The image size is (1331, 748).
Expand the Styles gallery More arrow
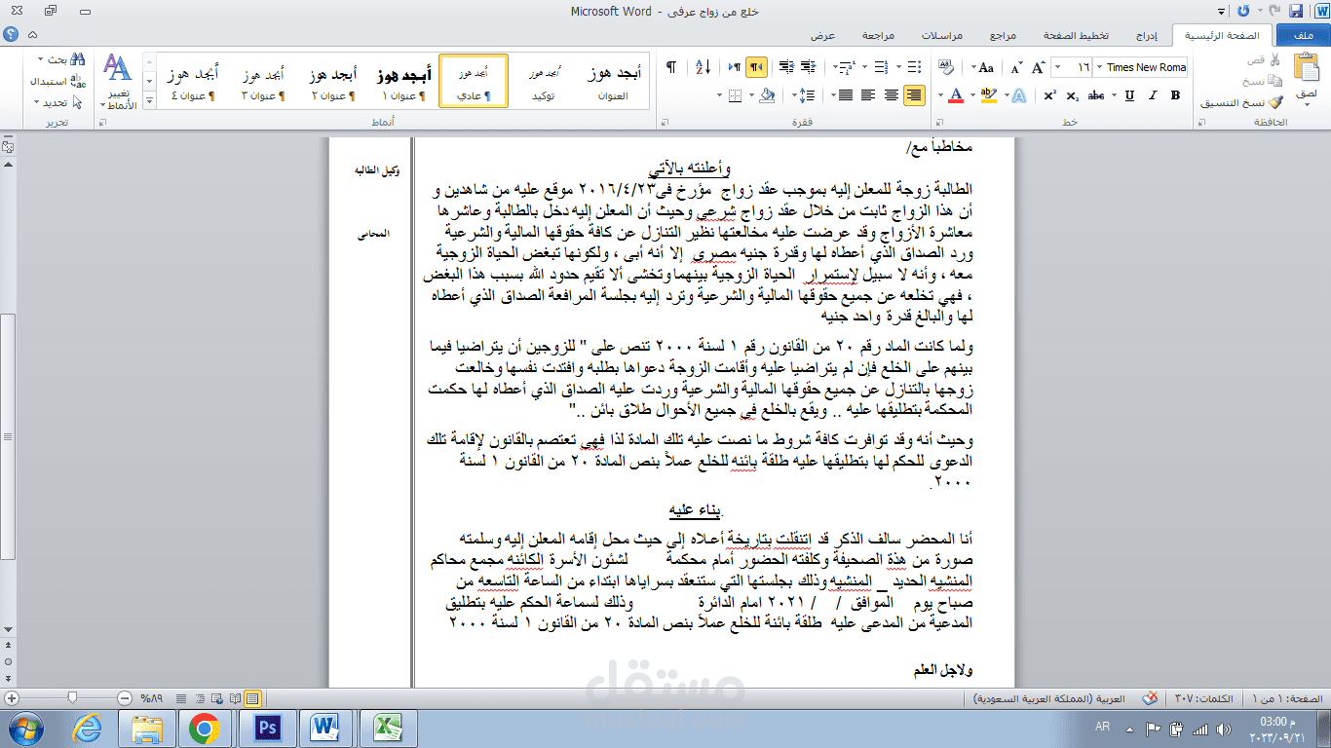(x=149, y=100)
